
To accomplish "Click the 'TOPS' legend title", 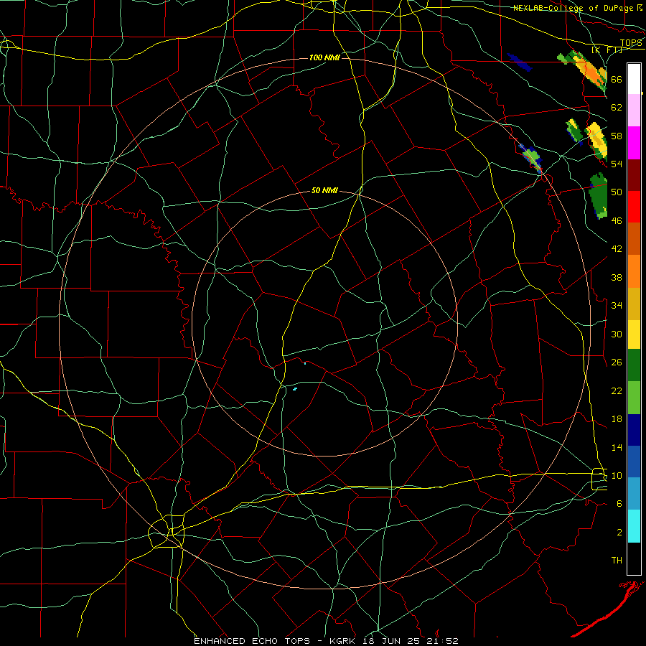I will coord(631,43).
